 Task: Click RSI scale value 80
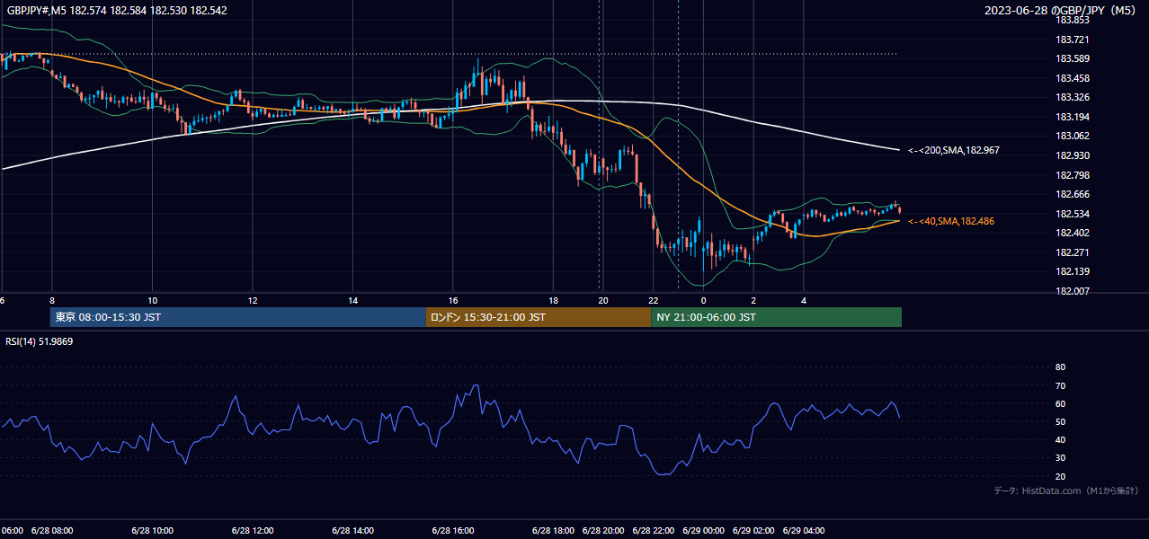pos(1060,367)
